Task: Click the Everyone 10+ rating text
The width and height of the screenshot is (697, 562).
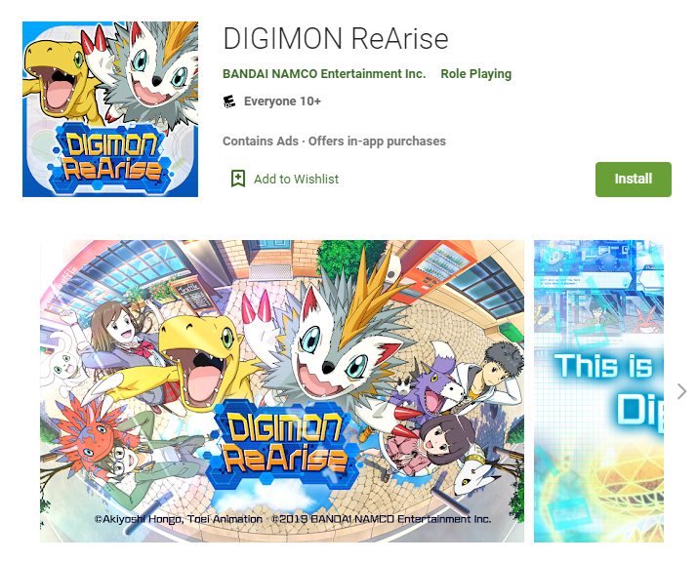Action: point(282,101)
